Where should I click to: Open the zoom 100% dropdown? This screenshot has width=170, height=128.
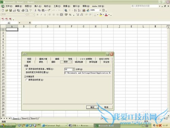(x=100, y=10)
